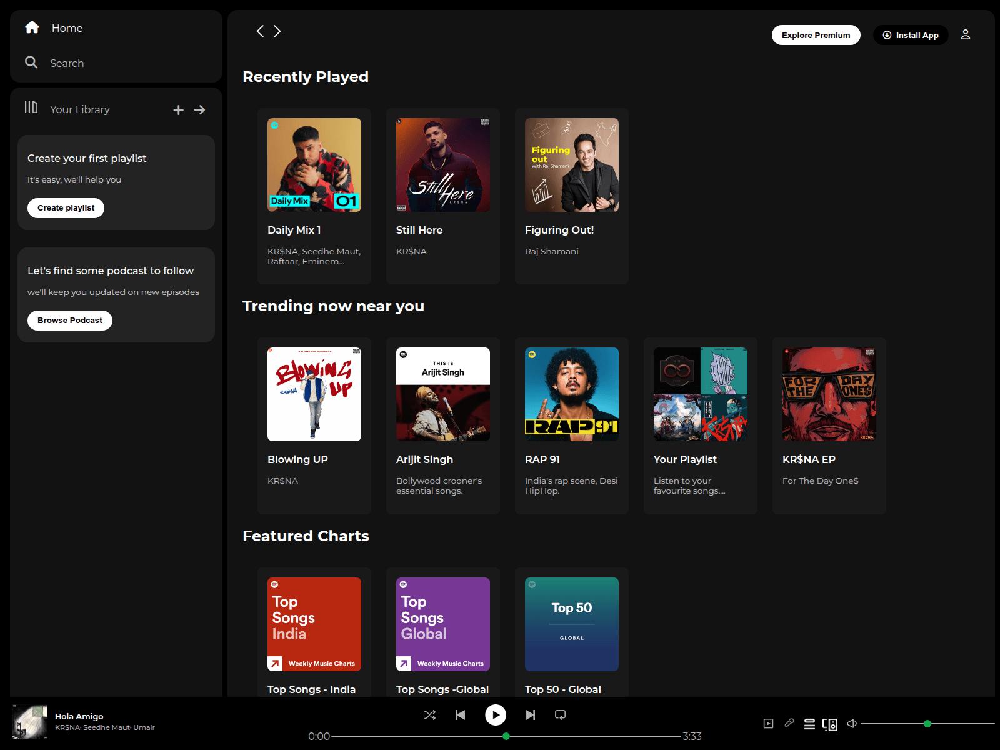Open Your Library in the sidebar

[x=67, y=109]
